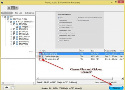Click the back arrow button
The width and height of the screenshot is (125, 90).
pos(7,87)
